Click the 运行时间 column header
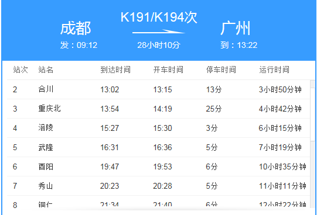Viewport: 317px width, 215px height. click(274, 70)
